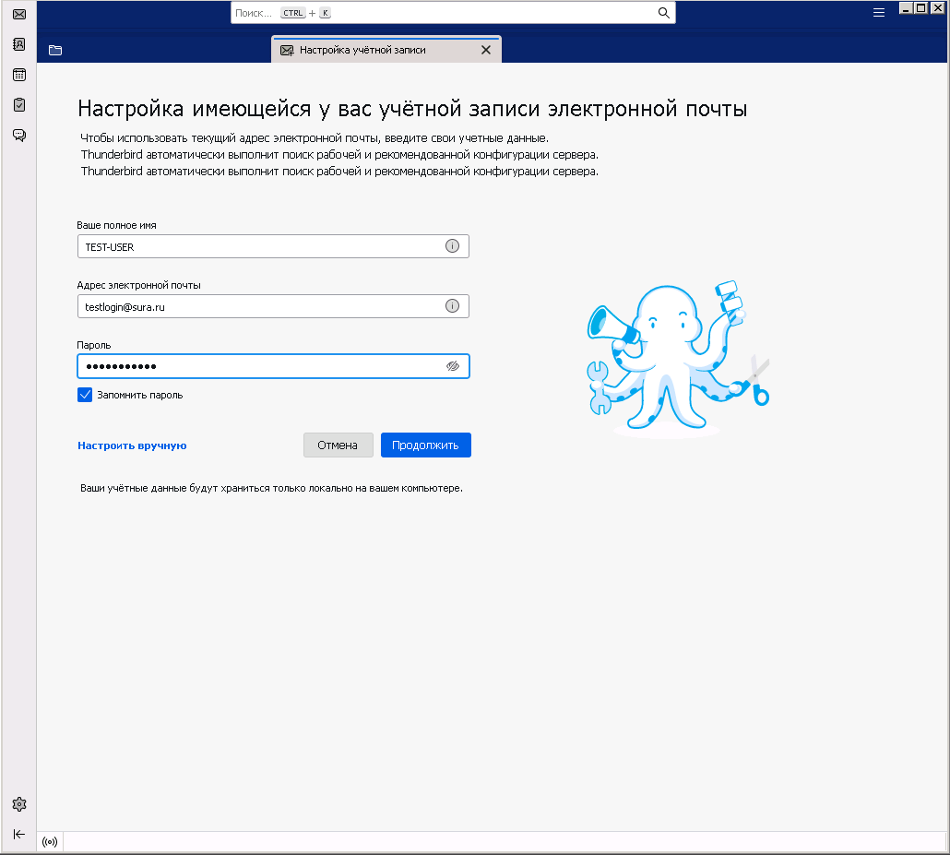Click the info icon beside email address

(452, 306)
